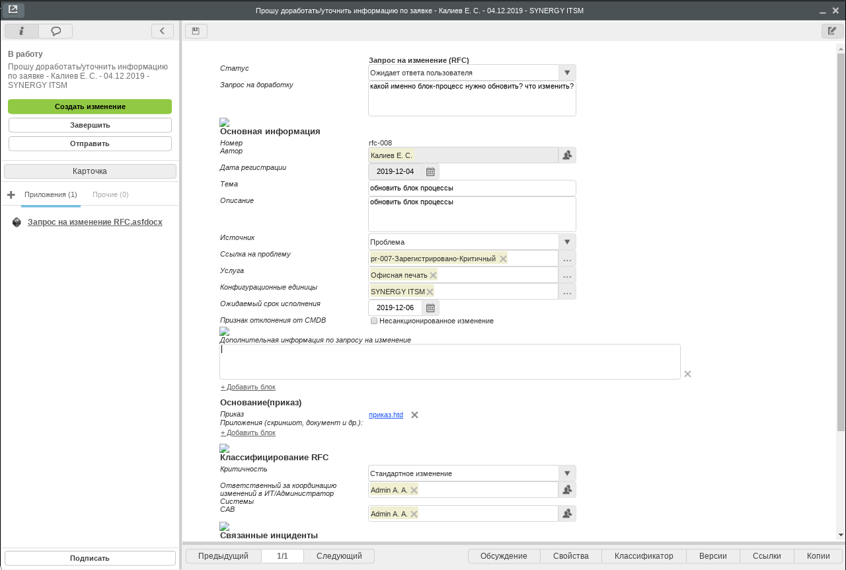The height and width of the screenshot is (570, 846).
Task: Focus the Запрос на доработку text area
Action: pyautogui.click(x=472, y=99)
